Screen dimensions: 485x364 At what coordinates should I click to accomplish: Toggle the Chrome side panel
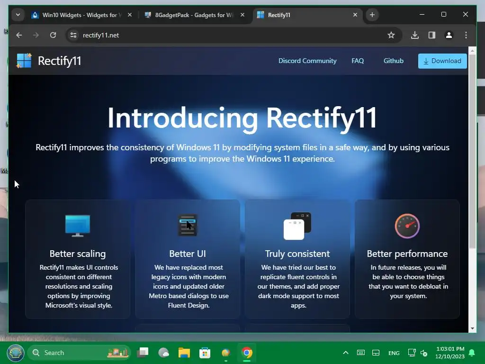432,35
